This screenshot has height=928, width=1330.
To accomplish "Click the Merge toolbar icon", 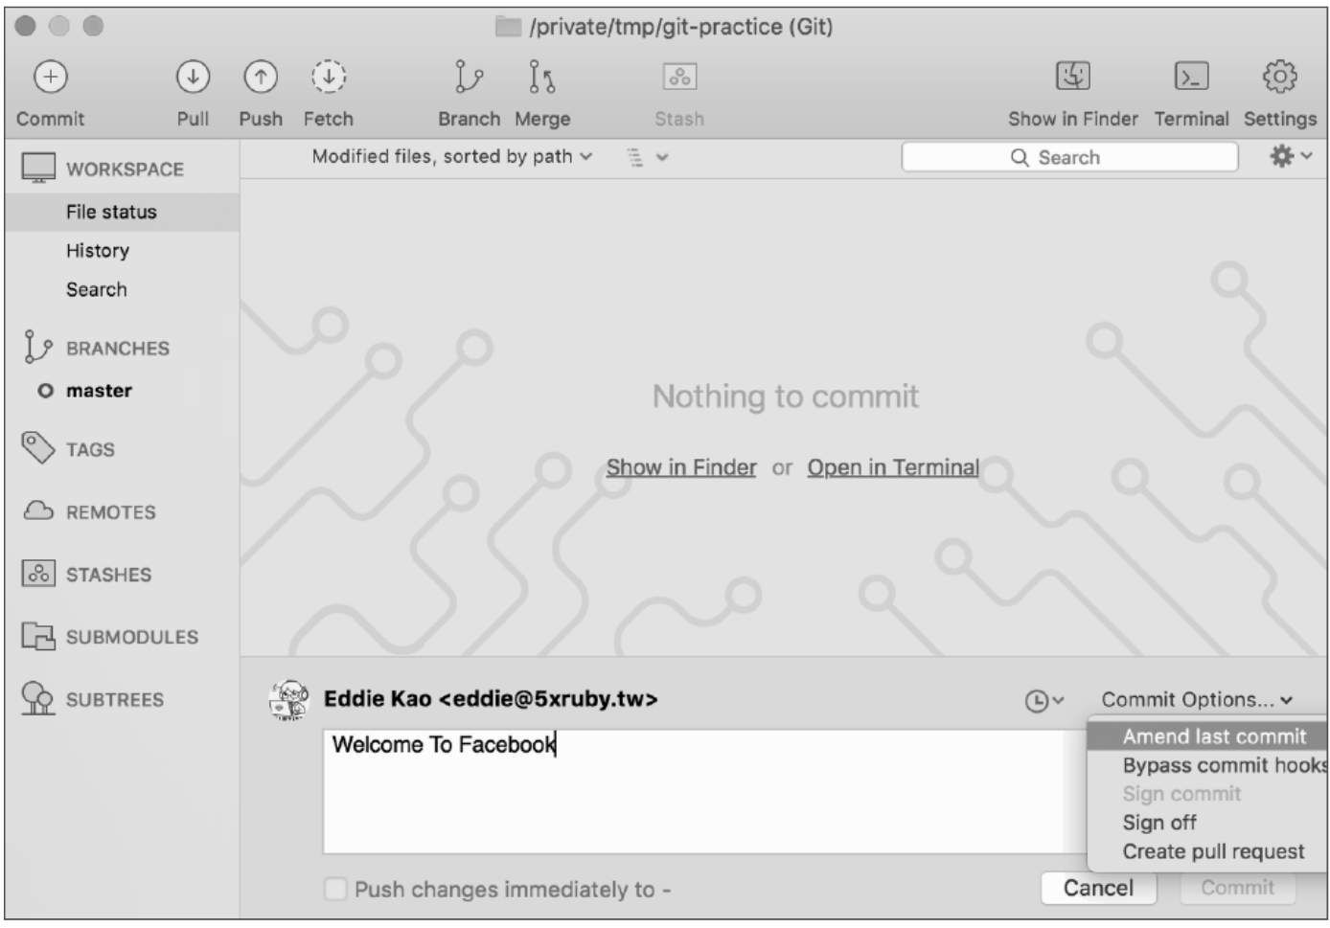I will click(541, 77).
